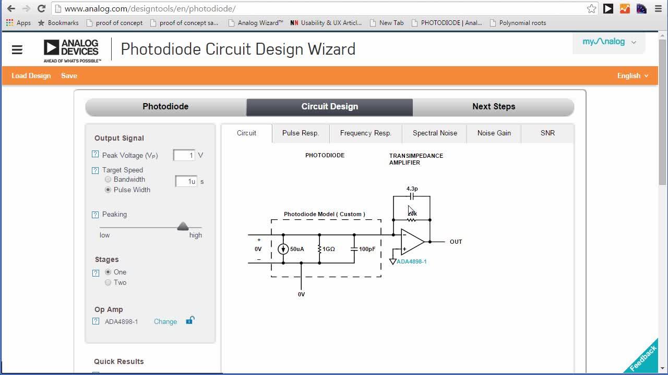Click the browser forward arrow
Screen dimensions: 668x375
[x=26, y=8]
